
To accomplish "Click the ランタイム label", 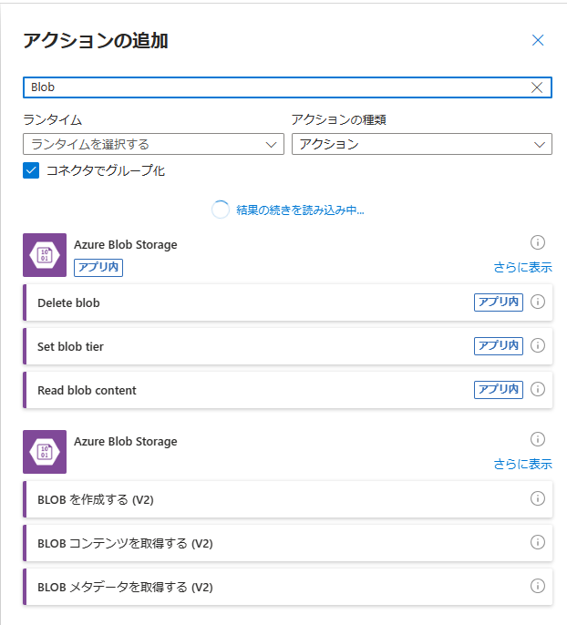I will point(52,119).
